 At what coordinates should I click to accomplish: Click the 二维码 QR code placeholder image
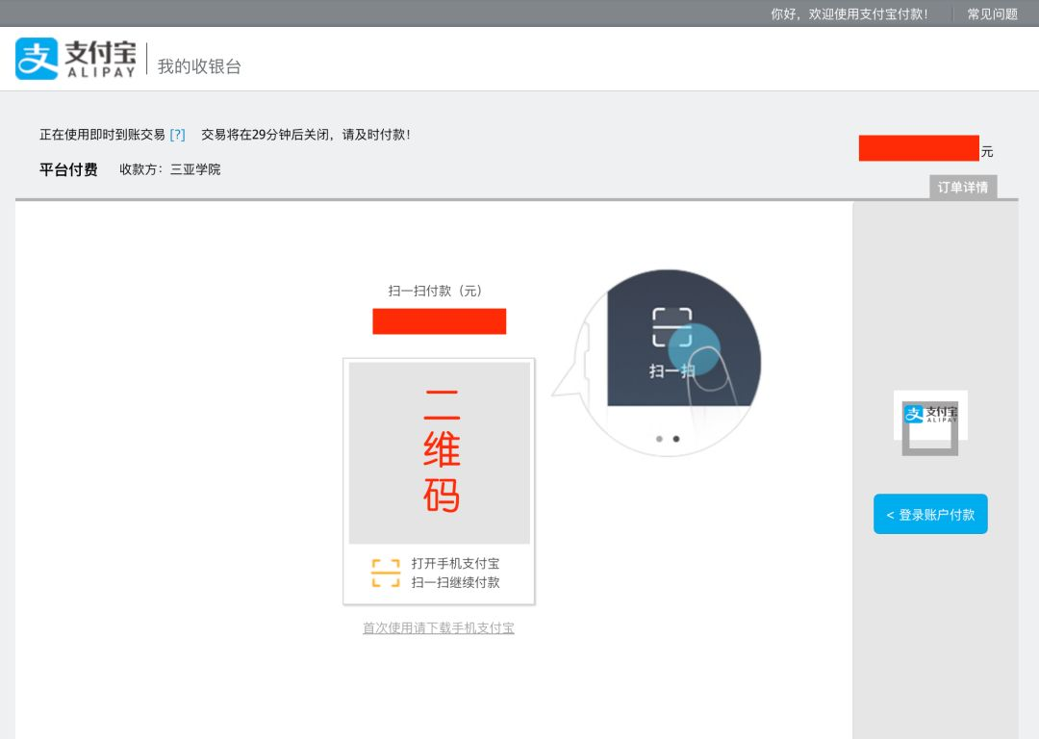pyautogui.click(x=440, y=451)
